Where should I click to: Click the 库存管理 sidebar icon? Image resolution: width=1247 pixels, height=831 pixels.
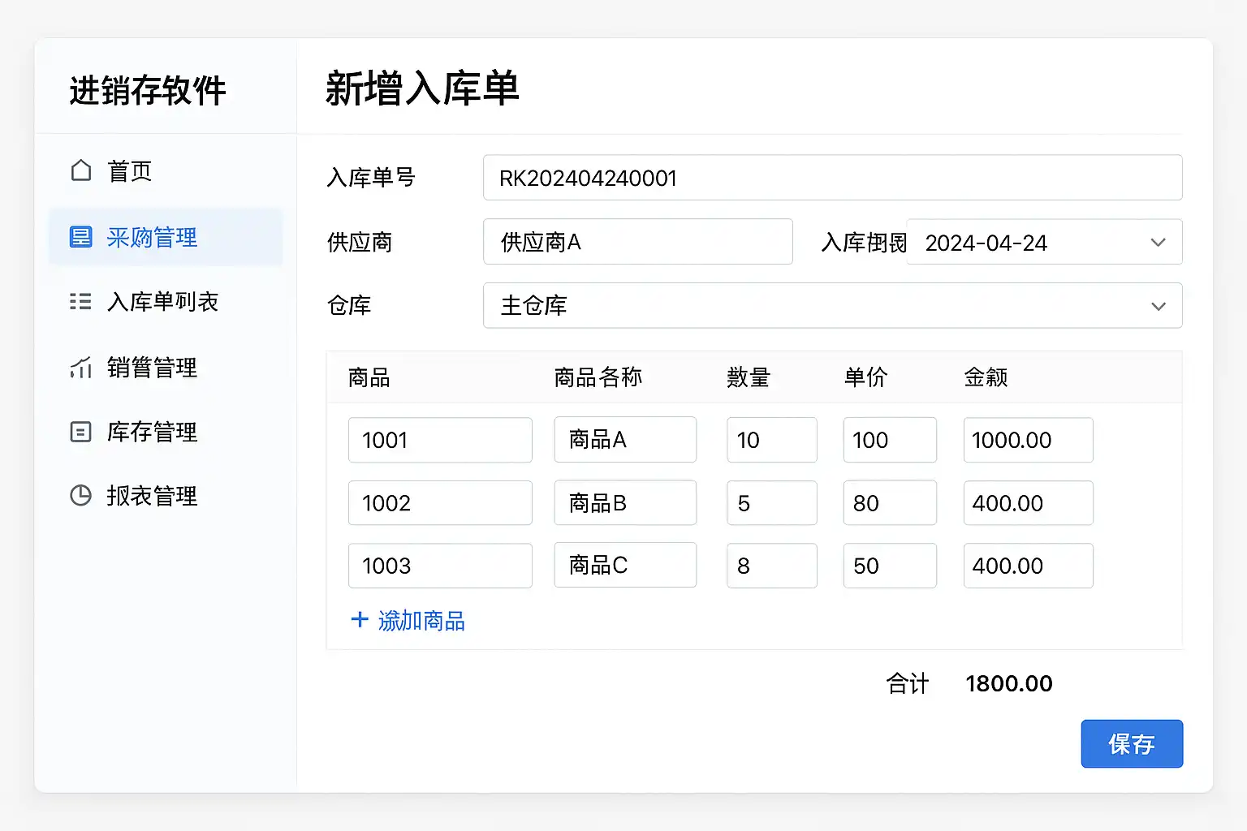click(x=81, y=432)
